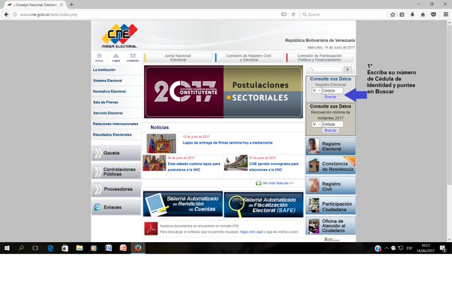The height and width of the screenshot is (284, 452).
Task: Select Resultados Electorales menu item
Action: (x=112, y=134)
